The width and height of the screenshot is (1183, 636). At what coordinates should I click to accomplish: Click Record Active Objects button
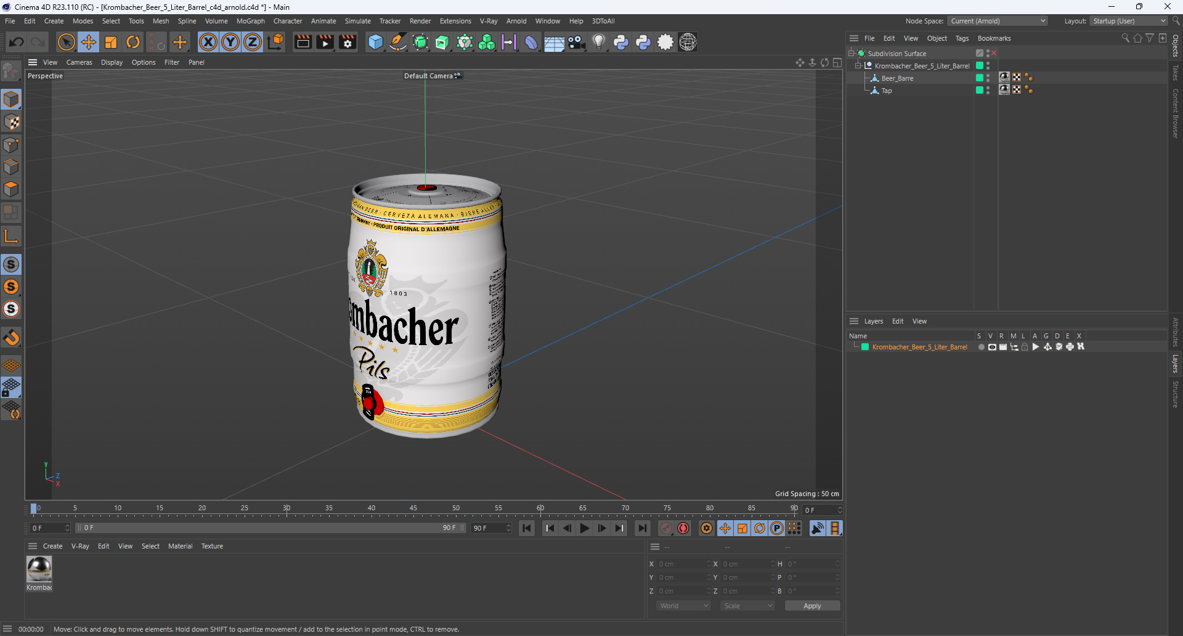click(x=666, y=528)
